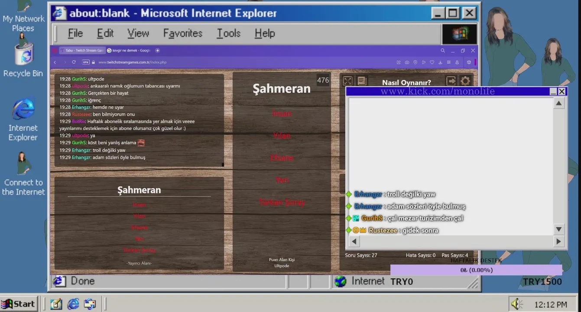Click BotRix username in game chat log

78,121
